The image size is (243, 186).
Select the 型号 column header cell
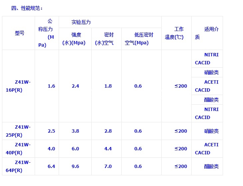tap(20, 33)
